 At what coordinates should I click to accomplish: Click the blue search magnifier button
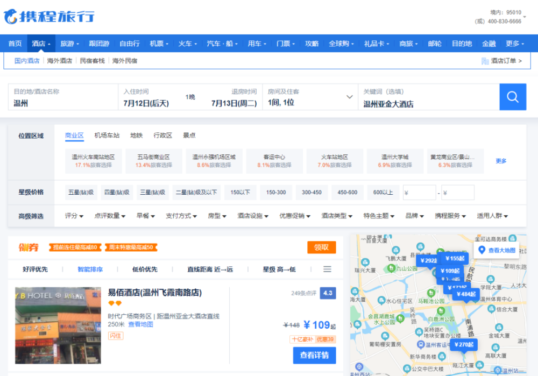click(513, 97)
